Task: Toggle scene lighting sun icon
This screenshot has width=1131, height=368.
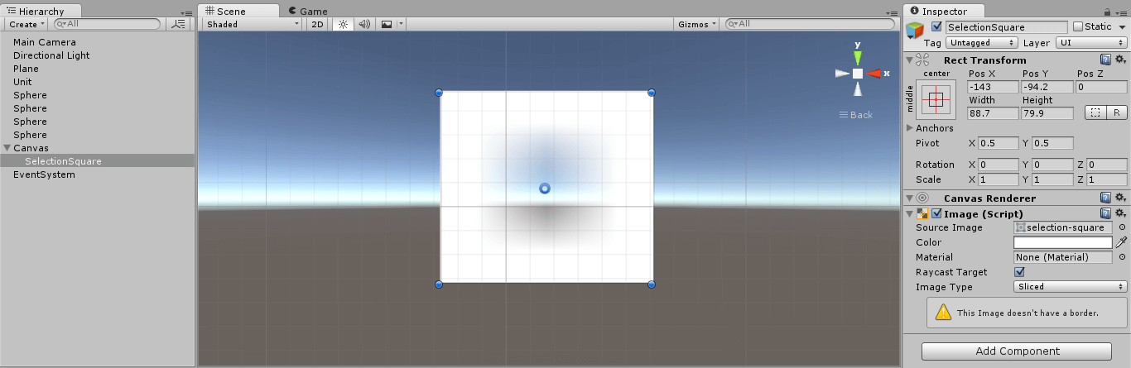Action: 343,24
